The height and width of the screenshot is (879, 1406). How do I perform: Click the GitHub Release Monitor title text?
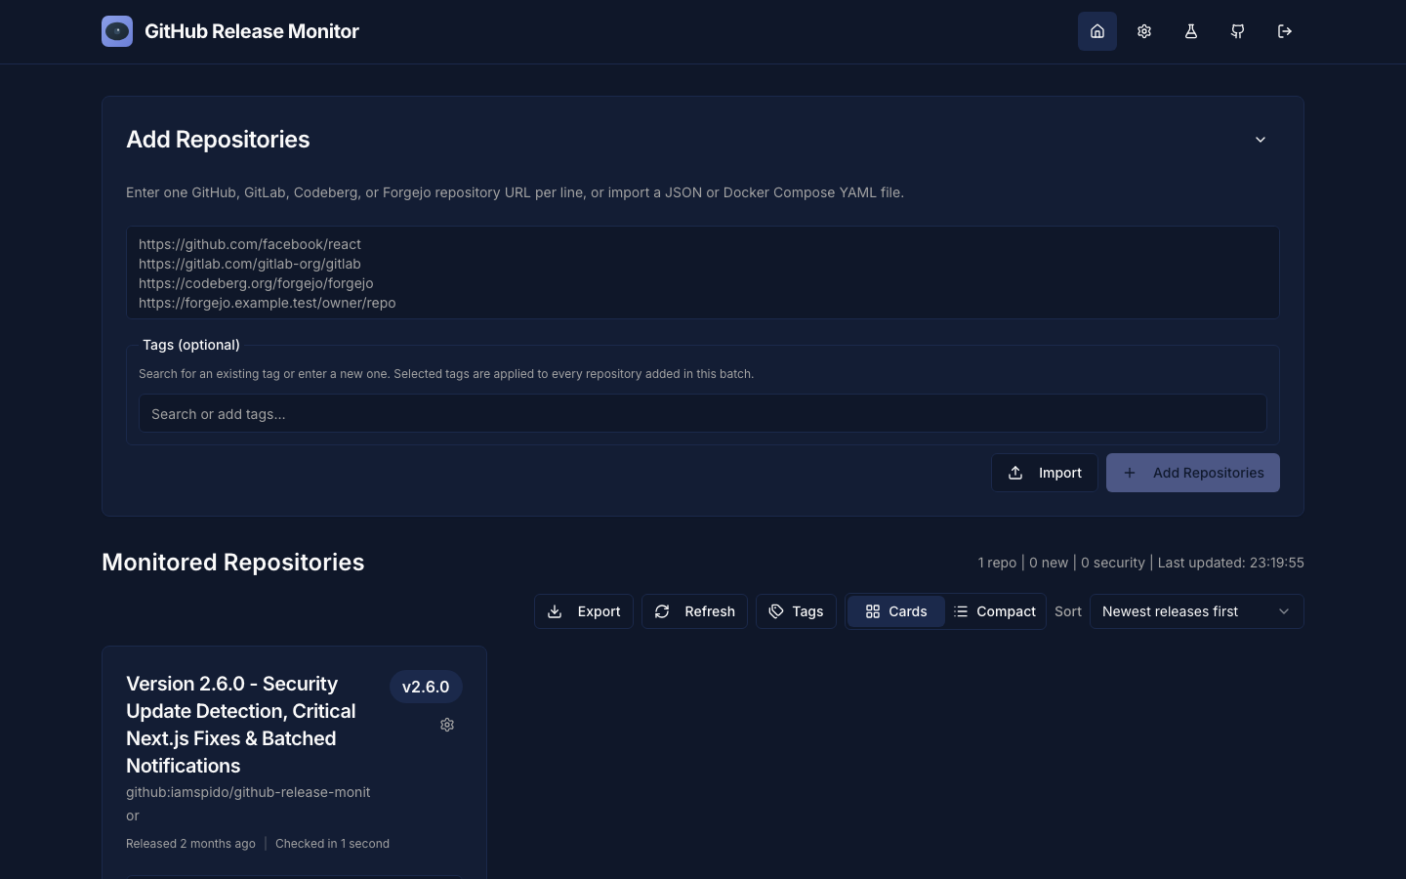[x=252, y=31]
